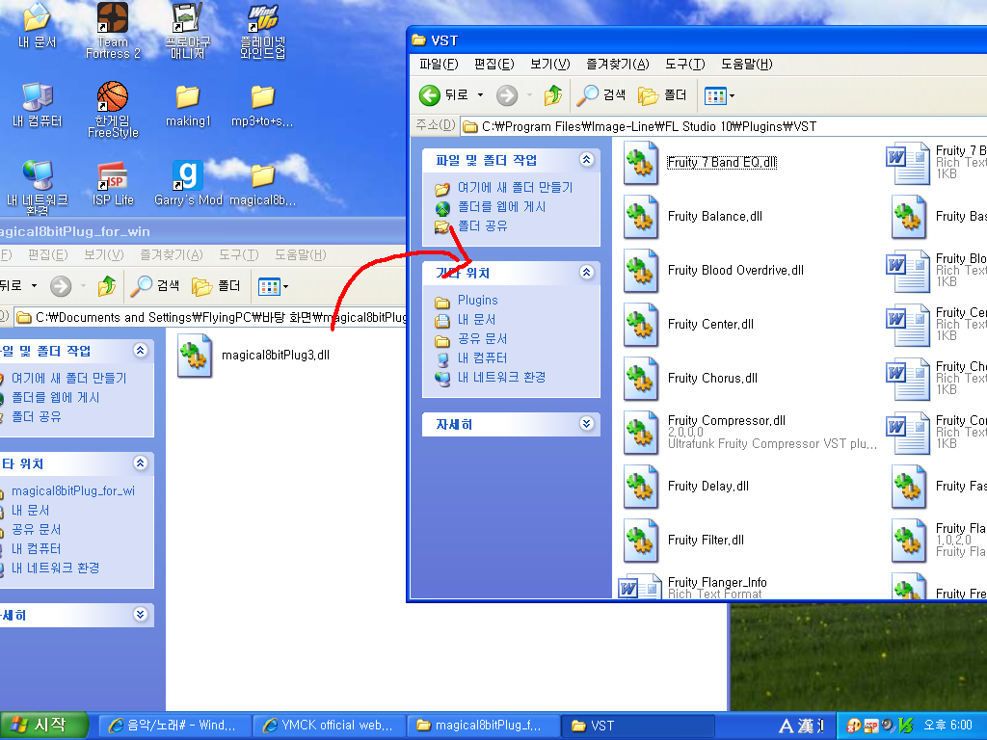Select the Fruity Filter.dll file icon
Viewport: 987px width, 740px height.
[641, 541]
